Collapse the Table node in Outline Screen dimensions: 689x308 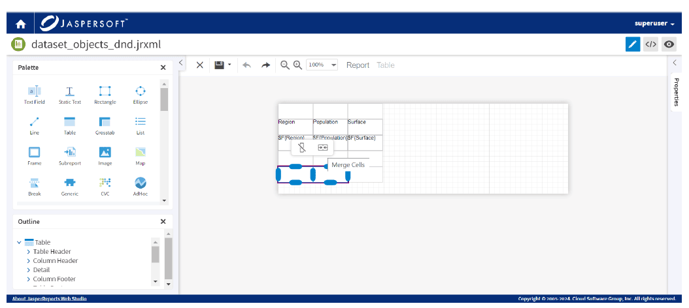click(x=19, y=242)
